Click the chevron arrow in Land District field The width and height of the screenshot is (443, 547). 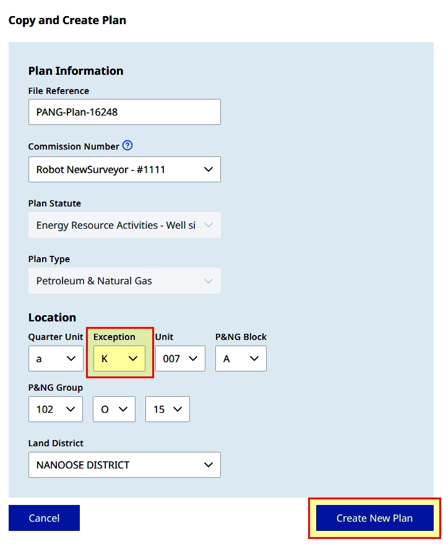209,465
